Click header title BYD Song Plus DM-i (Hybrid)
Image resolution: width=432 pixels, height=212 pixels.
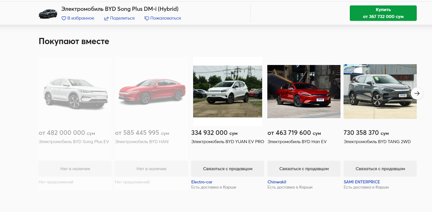coord(120,9)
